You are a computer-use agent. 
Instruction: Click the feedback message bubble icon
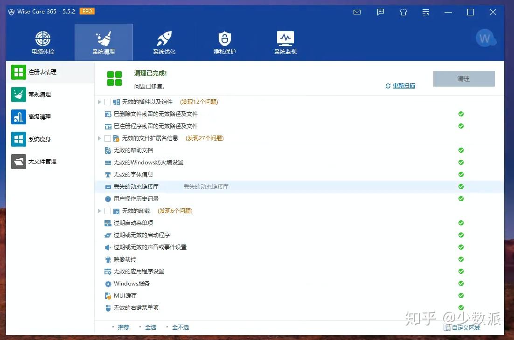380,12
